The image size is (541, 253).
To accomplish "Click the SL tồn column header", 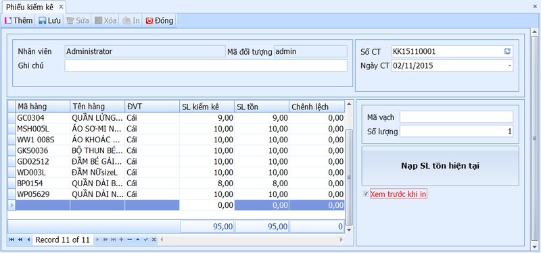I will (x=262, y=107).
